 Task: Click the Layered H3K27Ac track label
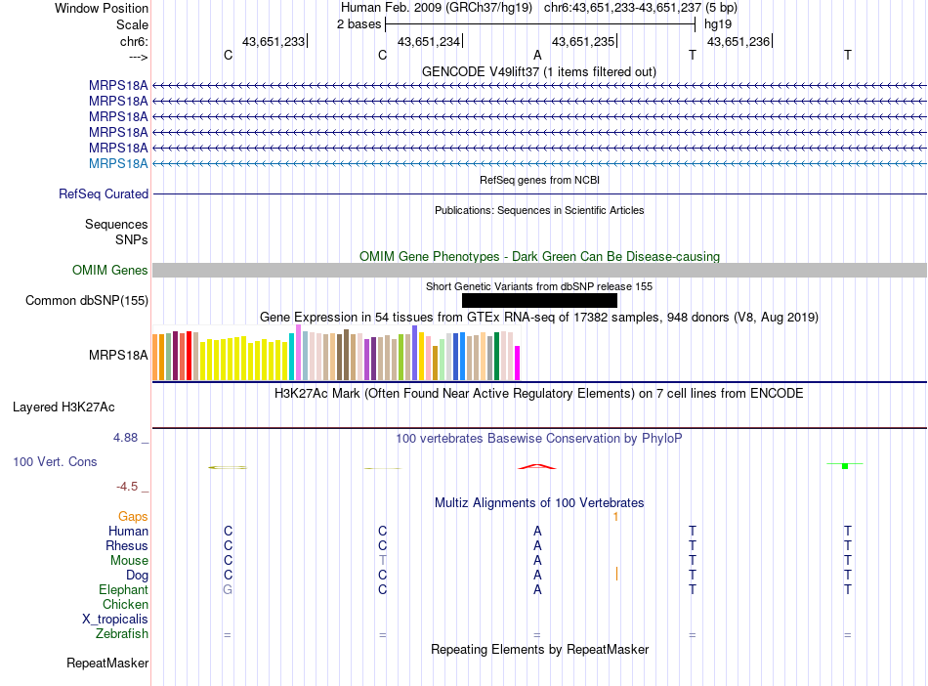[63, 407]
